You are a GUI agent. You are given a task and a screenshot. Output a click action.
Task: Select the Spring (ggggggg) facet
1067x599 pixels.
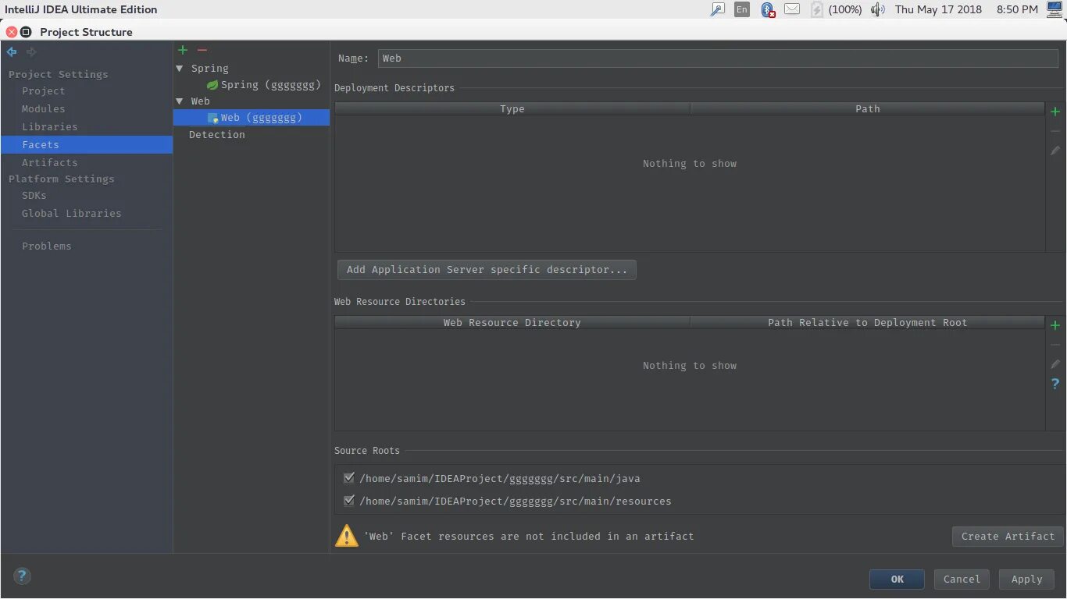point(263,84)
